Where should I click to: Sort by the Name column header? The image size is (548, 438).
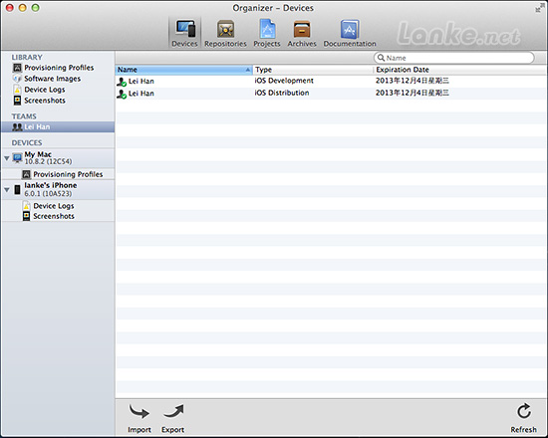183,70
